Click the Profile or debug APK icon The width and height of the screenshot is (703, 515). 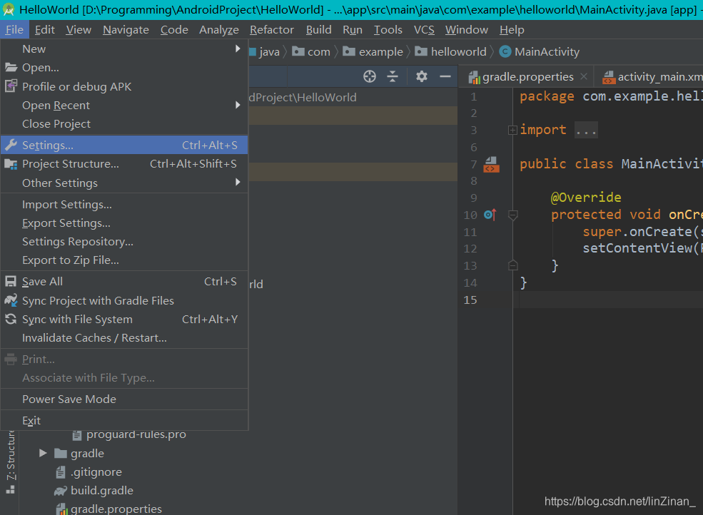click(x=11, y=86)
